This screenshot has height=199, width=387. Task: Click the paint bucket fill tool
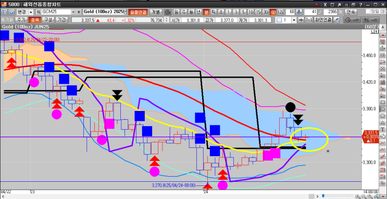tap(382, 135)
